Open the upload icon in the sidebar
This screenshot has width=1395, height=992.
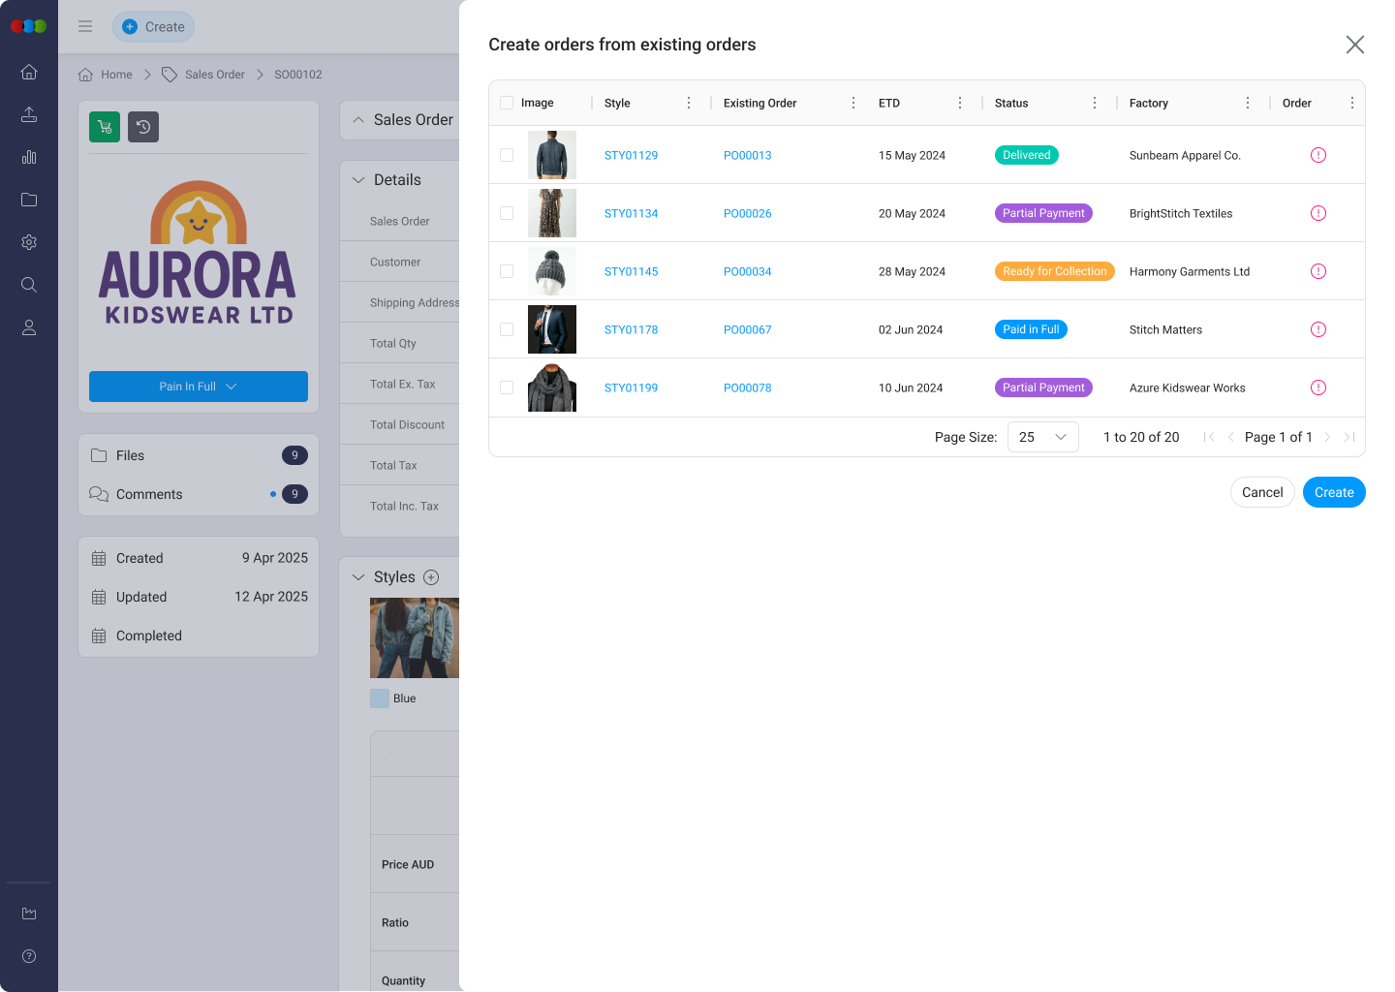click(x=28, y=114)
